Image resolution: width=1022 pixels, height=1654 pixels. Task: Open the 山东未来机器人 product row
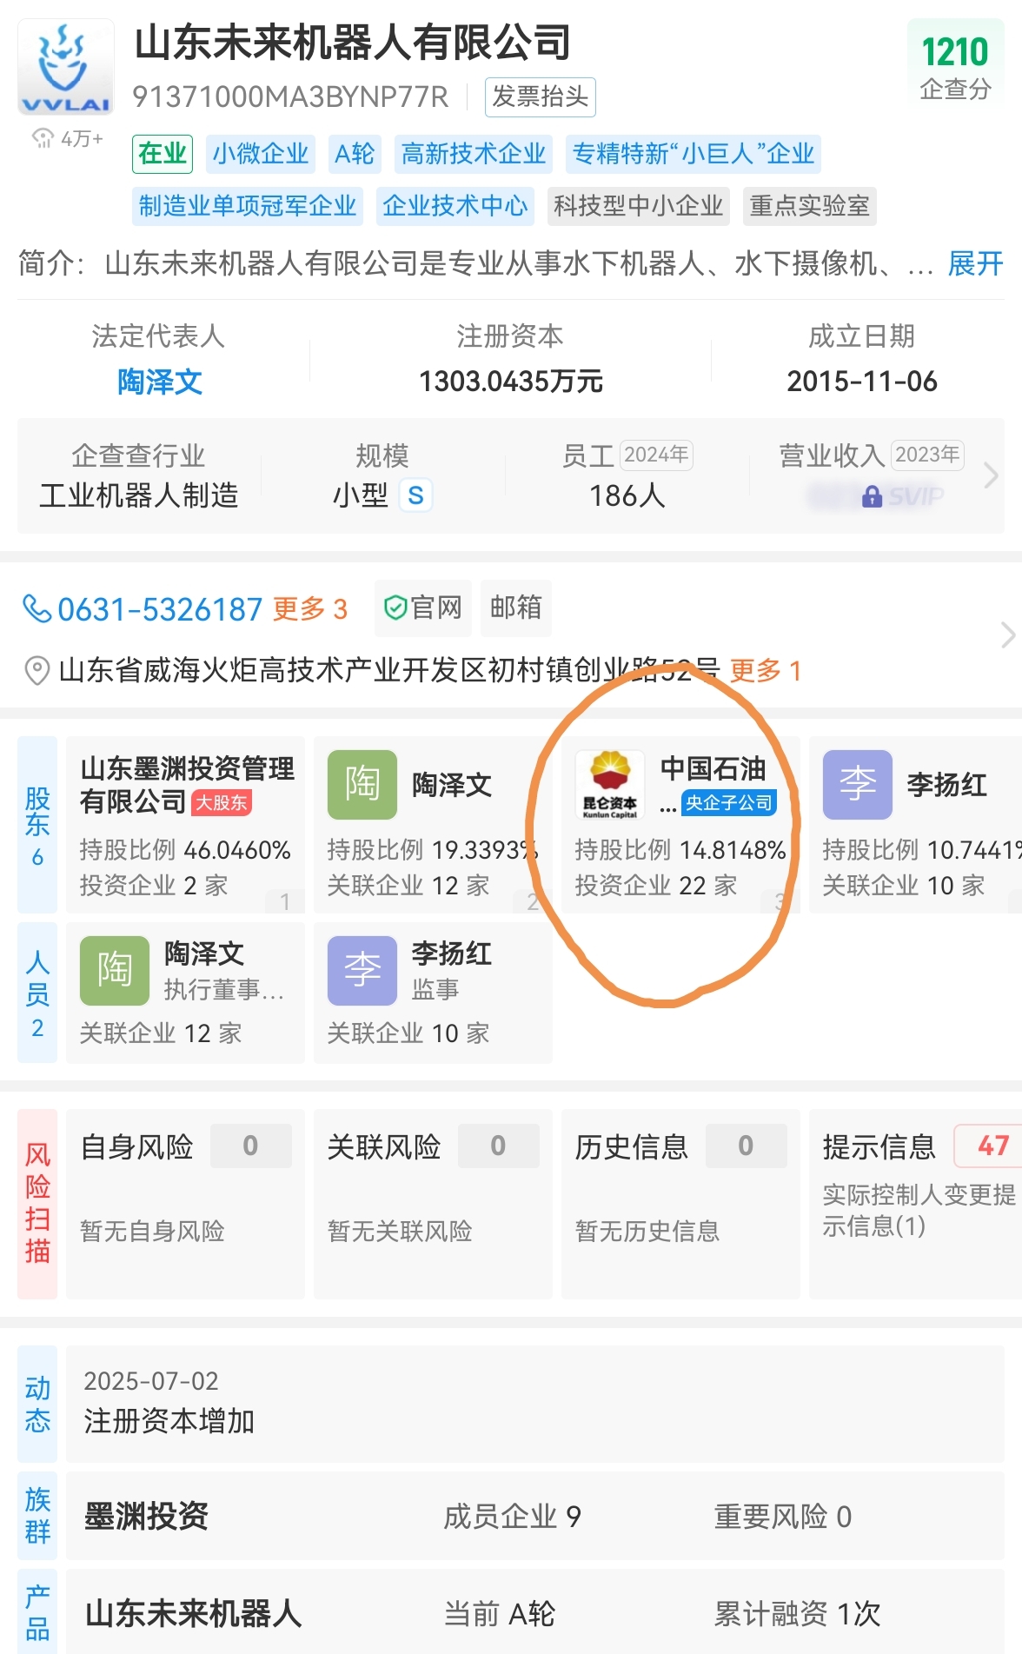coord(535,1611)
